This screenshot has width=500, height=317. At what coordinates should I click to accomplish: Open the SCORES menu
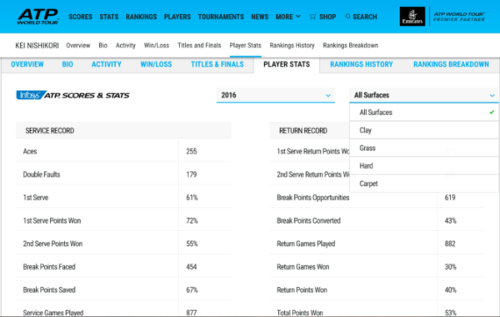coord(80,17)
